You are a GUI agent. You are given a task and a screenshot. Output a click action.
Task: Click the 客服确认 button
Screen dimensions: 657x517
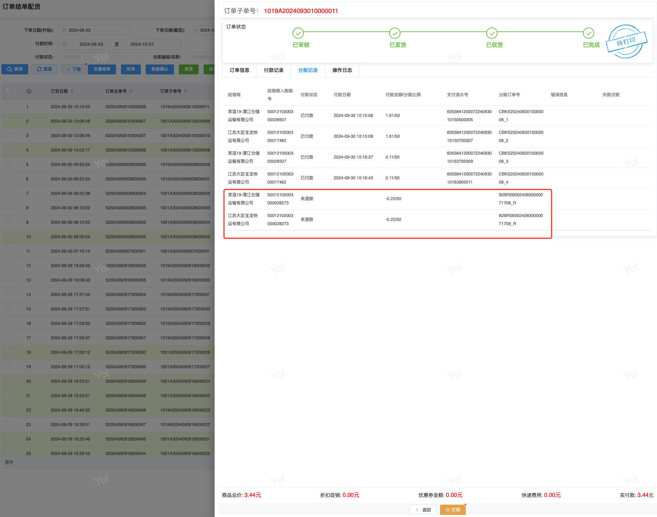point(160,69)
